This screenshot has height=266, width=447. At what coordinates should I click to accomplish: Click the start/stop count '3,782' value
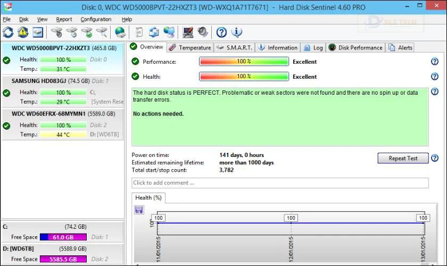tap(226, 170)
